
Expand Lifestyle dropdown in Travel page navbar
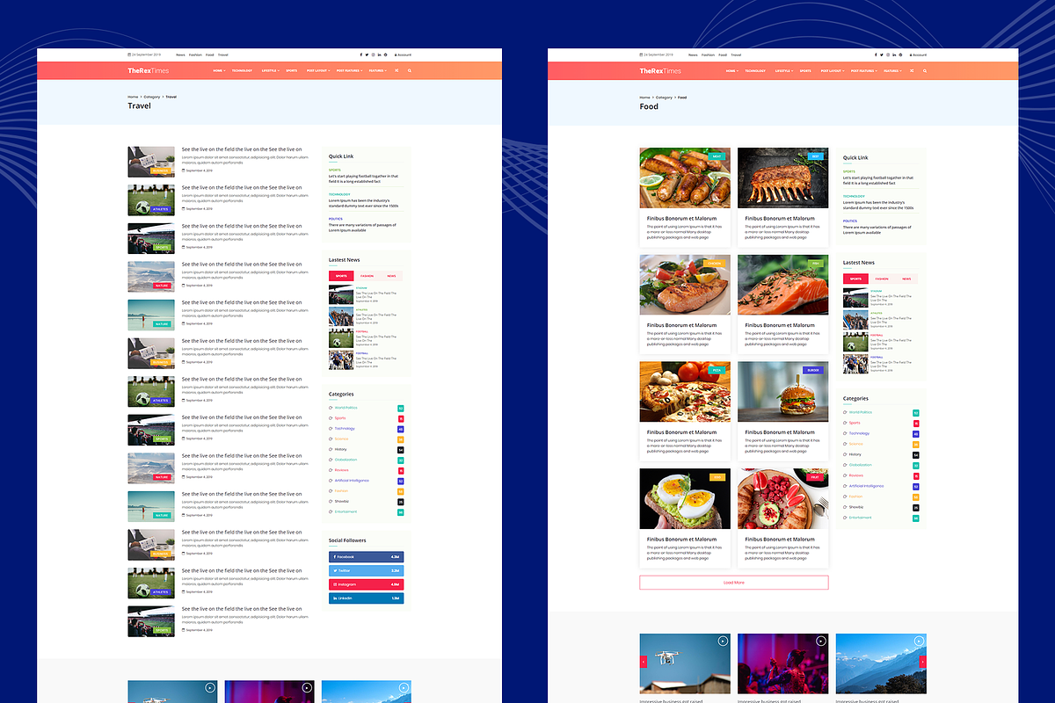click(x=270, y=70)
